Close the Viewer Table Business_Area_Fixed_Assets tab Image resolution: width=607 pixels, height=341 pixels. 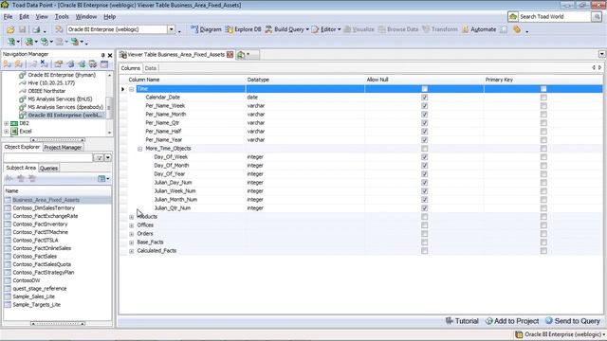(x=230, y=55)
